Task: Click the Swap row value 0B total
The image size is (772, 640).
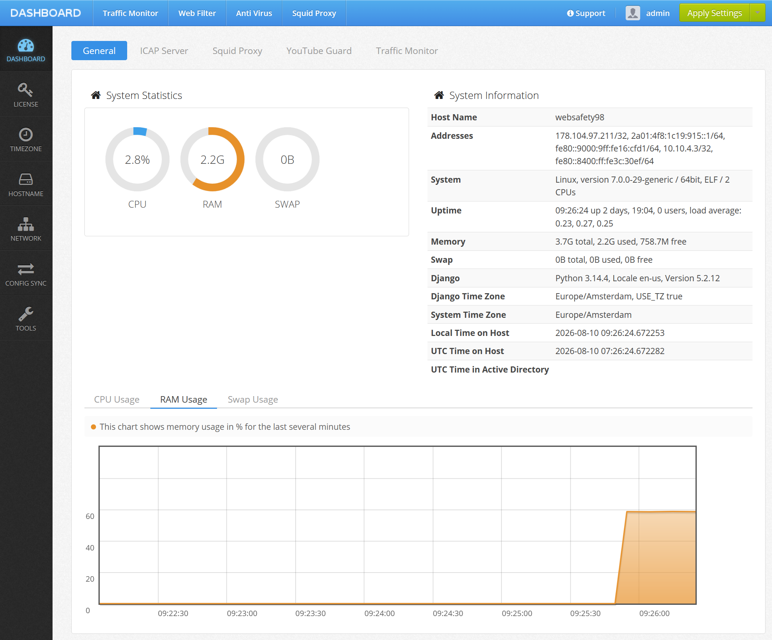Action: tap(604, 260)
